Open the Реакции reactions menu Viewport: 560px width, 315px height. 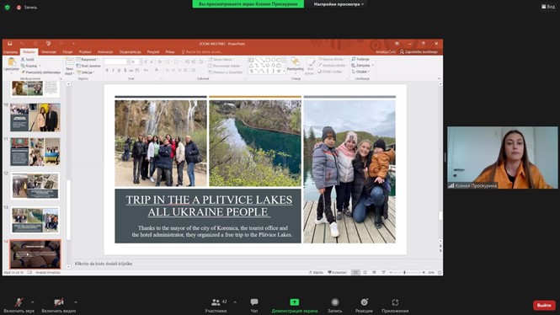point(364,306)
